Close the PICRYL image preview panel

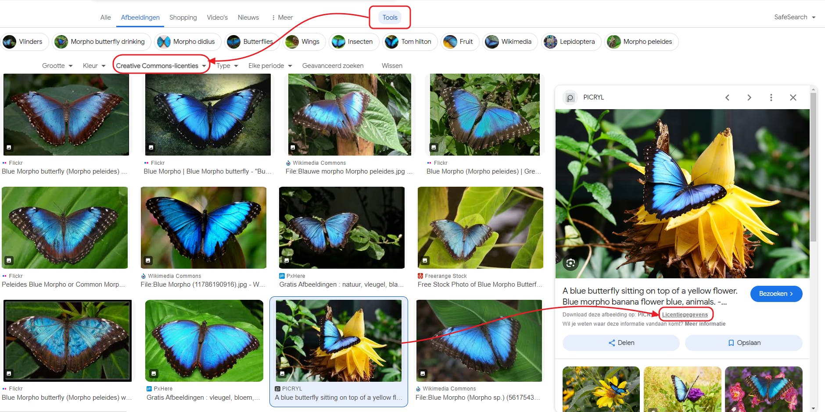793,97
